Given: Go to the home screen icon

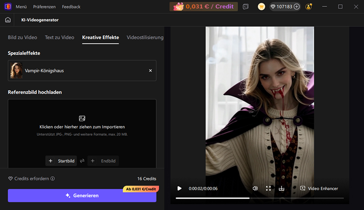Looking at the screenshot, I should (8, 20).
